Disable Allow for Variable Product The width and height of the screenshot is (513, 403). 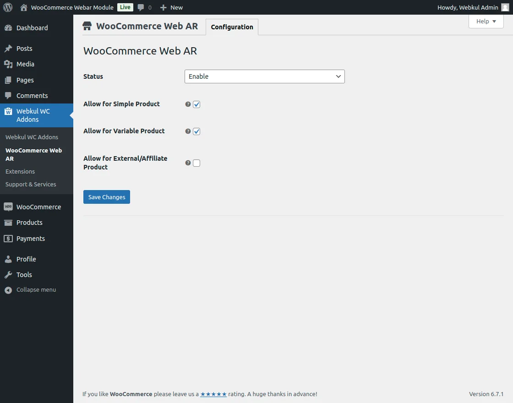196,131
